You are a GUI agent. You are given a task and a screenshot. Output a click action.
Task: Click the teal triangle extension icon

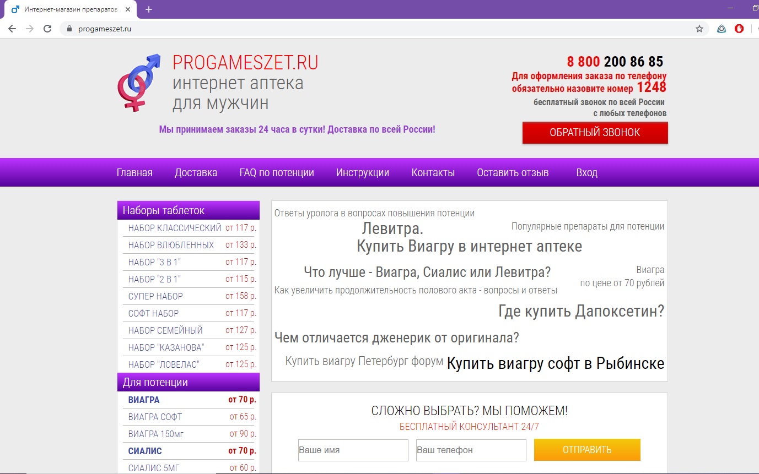click(x=721, y=29)
